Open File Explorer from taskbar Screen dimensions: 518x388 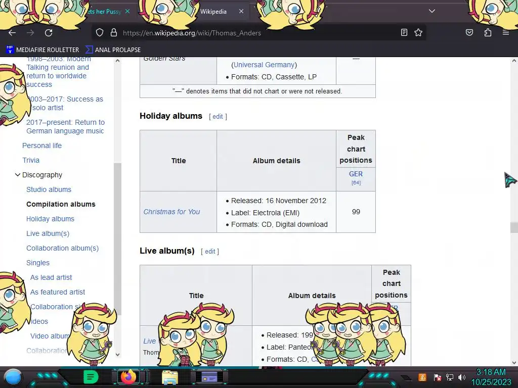[170, 377]
